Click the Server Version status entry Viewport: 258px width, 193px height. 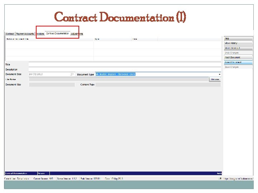coord(67,179)
